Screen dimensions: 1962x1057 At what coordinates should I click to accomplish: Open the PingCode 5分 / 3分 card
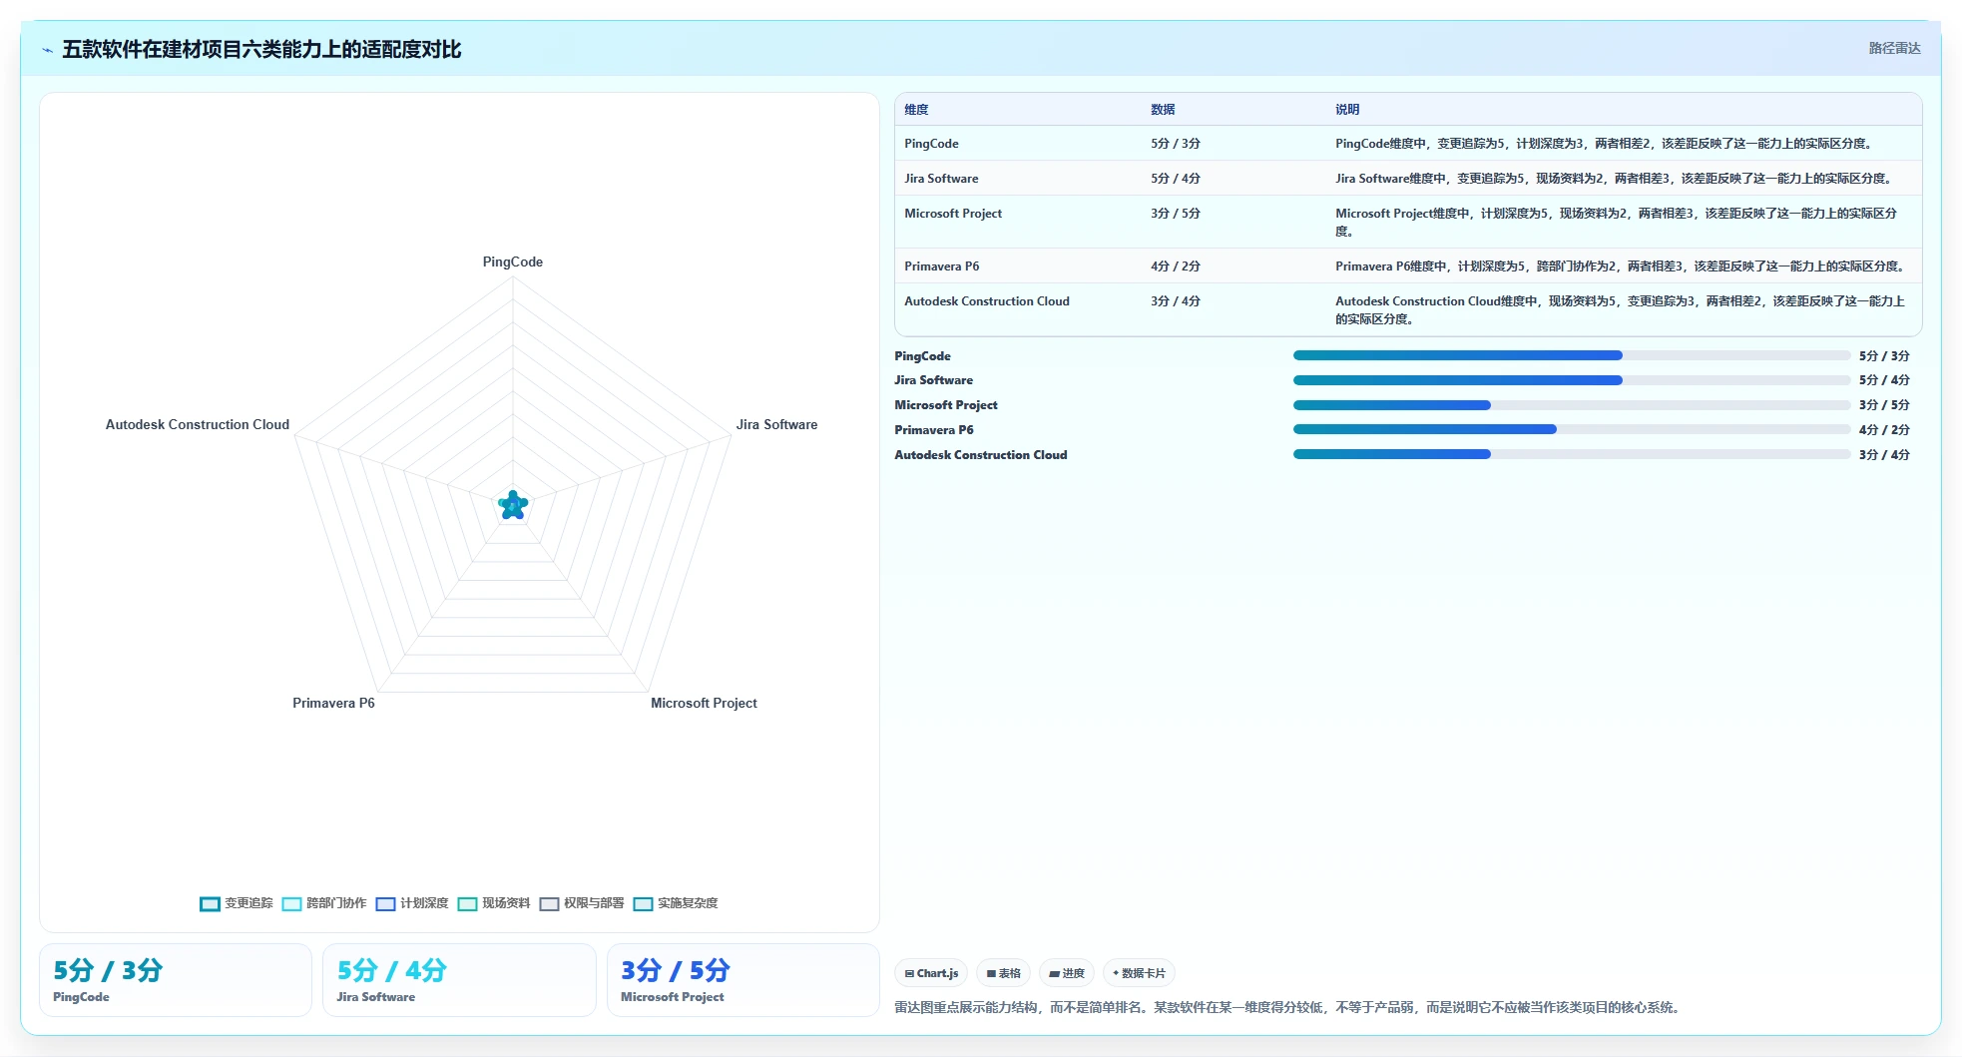tap(176, 980)
